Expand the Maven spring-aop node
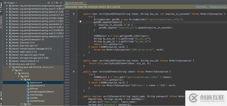Viewport: 227px width, 106px height. coord(7,9)
